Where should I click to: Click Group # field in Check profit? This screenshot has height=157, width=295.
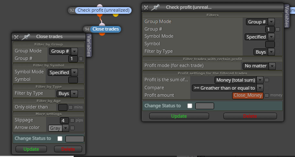point(270,29)
